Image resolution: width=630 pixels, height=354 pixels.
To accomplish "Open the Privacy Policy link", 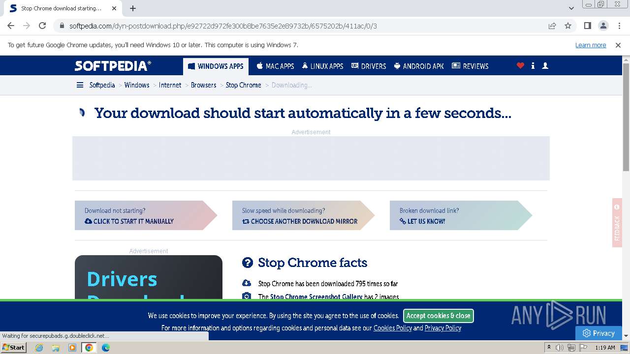I will click(442, 328).
